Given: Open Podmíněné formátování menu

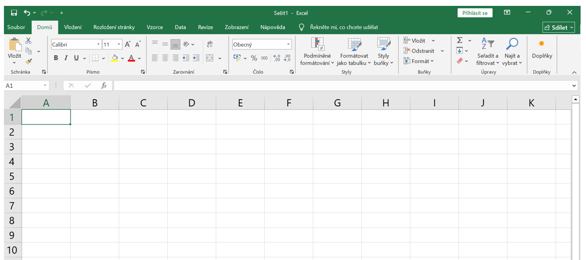Looking at the screenshot, I should coord(317,52).
